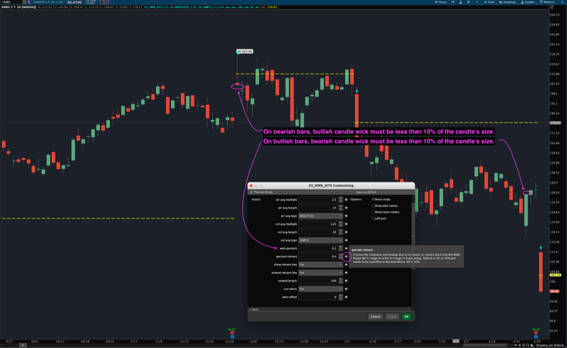This screenshot has height=348, width=567.
Task: Click the Thermo Mode icon in the dialog header
Action: (x=251, y=192)
